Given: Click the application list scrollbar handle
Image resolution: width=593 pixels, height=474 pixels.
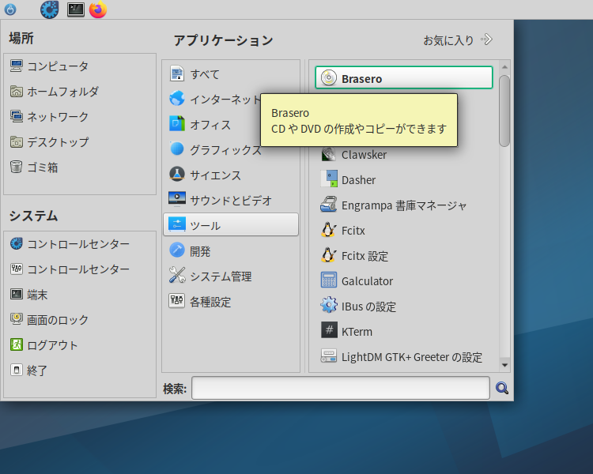Looking at the screenshot, I should coord(504,111).
